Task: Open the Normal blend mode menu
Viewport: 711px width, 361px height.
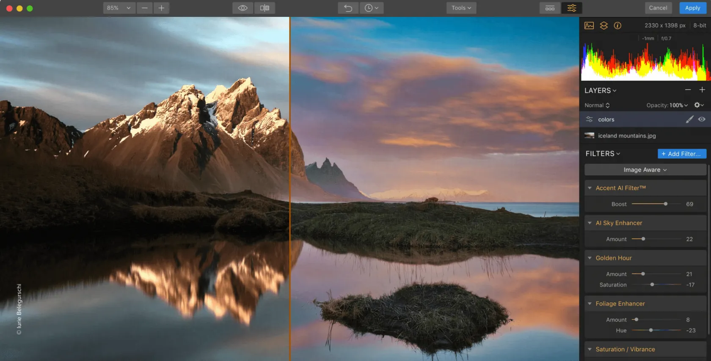Action: [x=597, y=105]
